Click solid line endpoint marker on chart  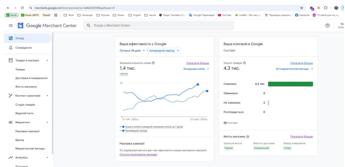pyautogui.click(x=198, y=85)
